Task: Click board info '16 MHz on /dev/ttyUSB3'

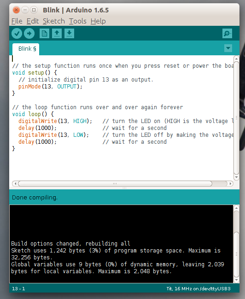Action: 203,288
